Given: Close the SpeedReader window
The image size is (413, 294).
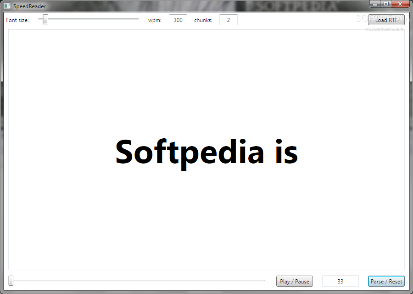Looking at the screenshot, I should pos(400,4).
